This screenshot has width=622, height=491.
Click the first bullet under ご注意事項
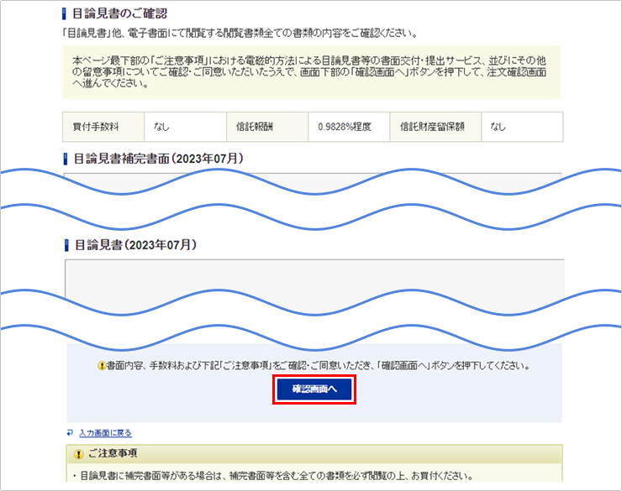277,477
